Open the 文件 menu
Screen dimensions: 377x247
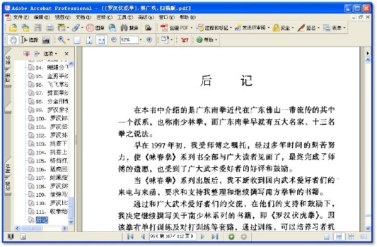[21, 17]
